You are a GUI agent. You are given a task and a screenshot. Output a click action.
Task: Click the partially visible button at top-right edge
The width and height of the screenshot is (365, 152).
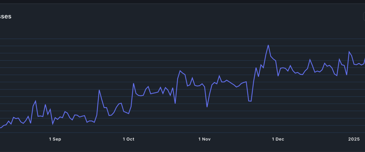363,16
